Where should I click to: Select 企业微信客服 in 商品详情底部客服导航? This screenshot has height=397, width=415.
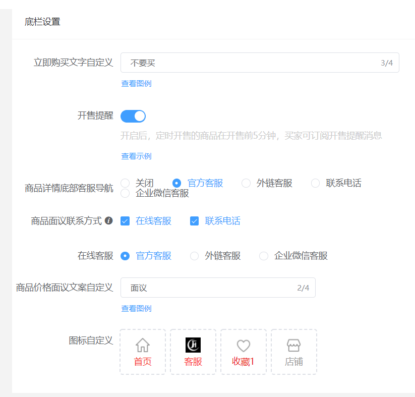click(x=126, y=193)
